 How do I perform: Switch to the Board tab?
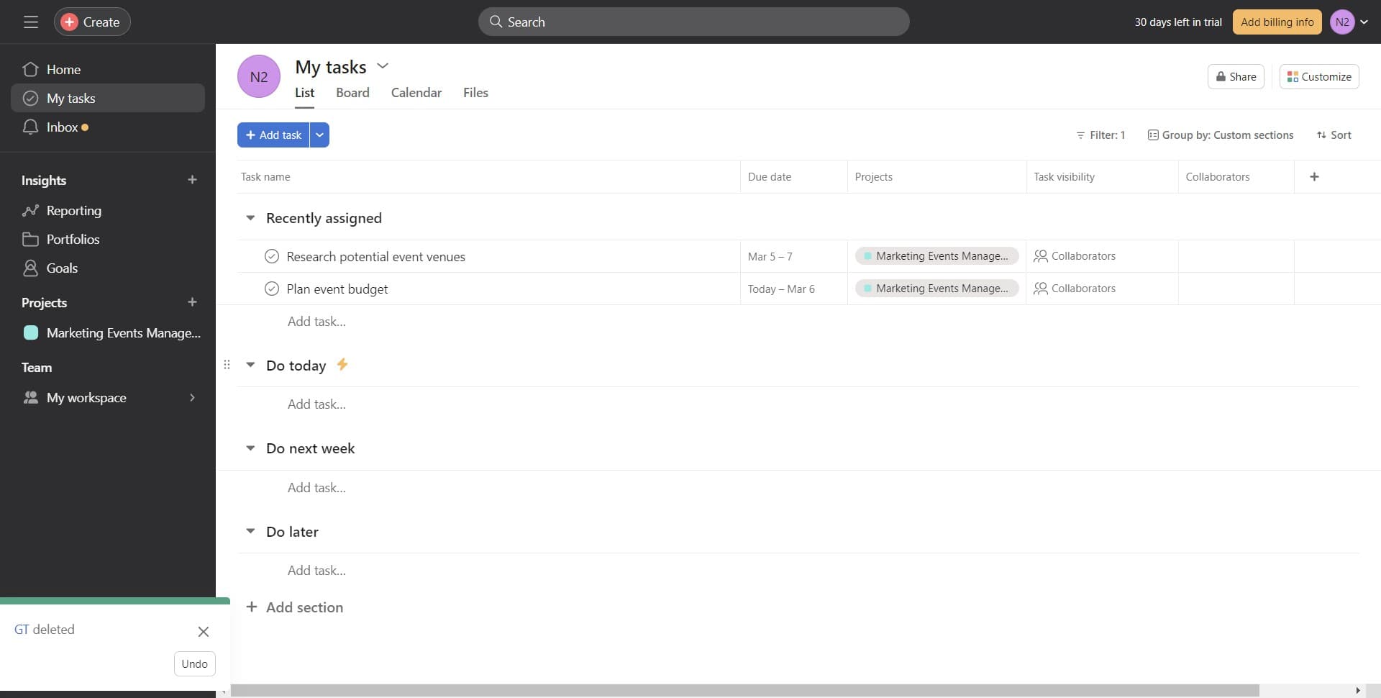(352, 93)
